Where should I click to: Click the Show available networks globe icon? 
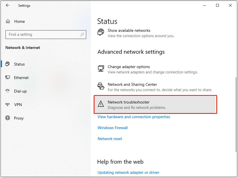click(x=101, y=32)
